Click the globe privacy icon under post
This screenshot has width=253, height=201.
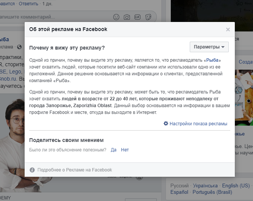[x=19, y=47]
